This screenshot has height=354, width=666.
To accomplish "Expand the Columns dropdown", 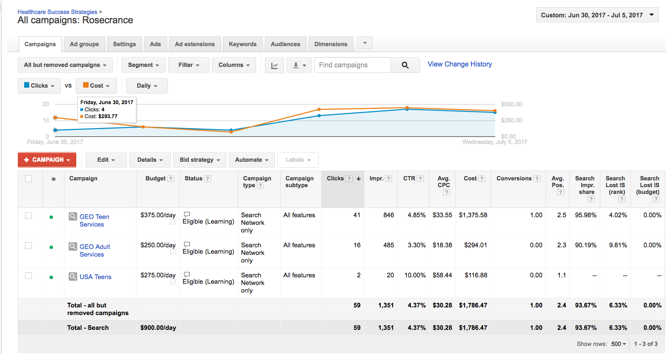I will click(x=234, y=65).
